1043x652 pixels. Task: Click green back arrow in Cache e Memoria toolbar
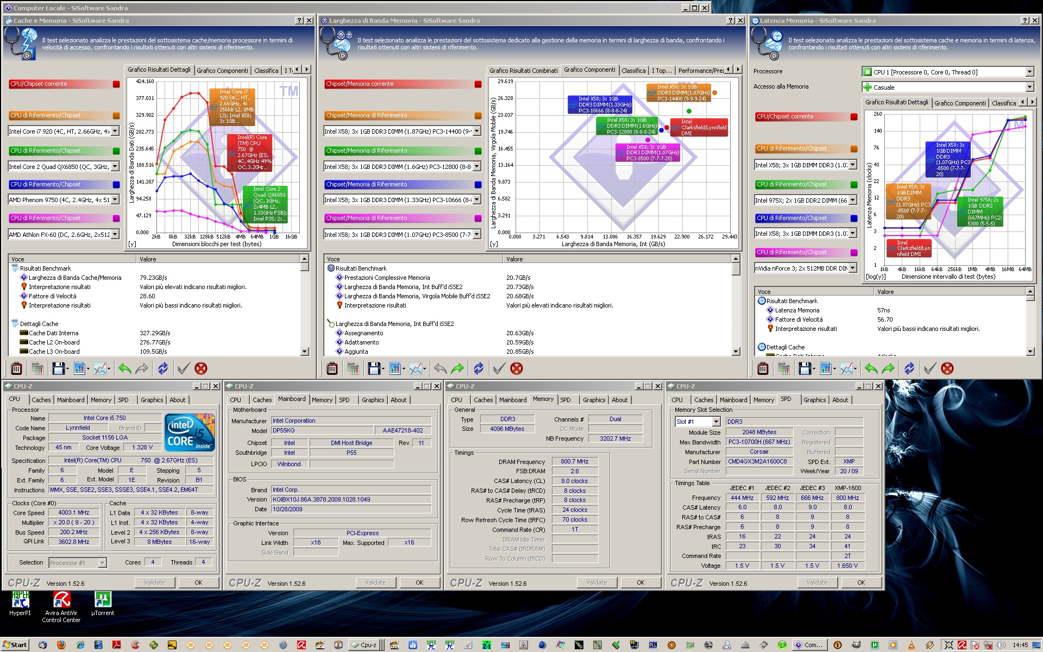click(124, 369)
